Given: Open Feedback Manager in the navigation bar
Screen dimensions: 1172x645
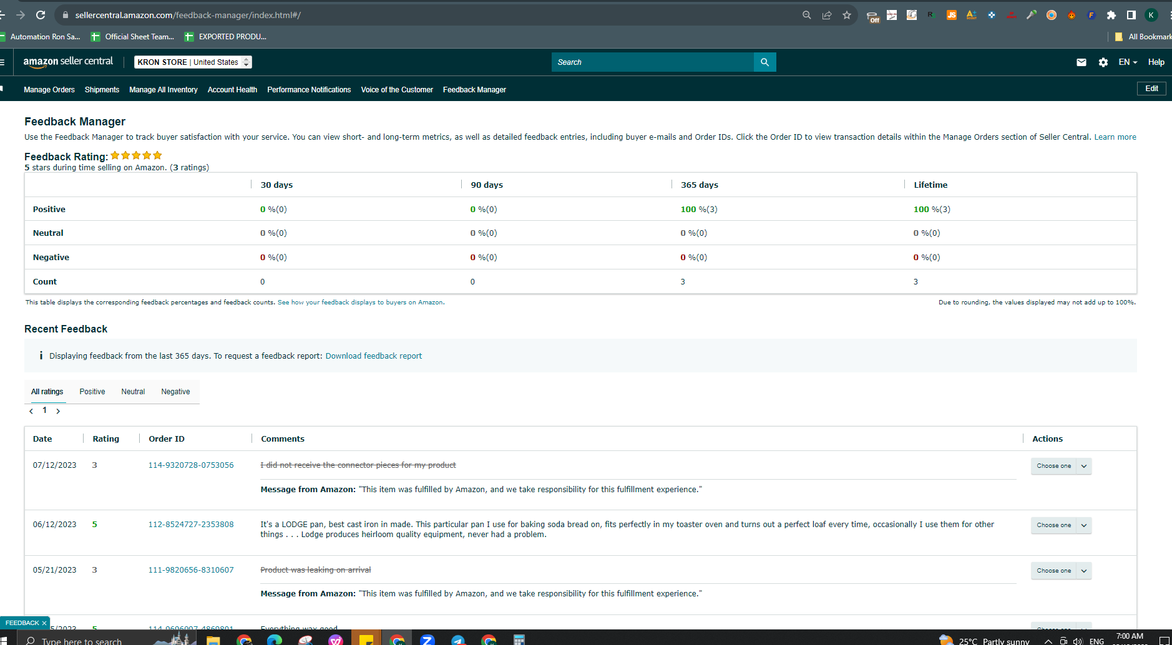Looking at the screenshot, I should (474, 90).
